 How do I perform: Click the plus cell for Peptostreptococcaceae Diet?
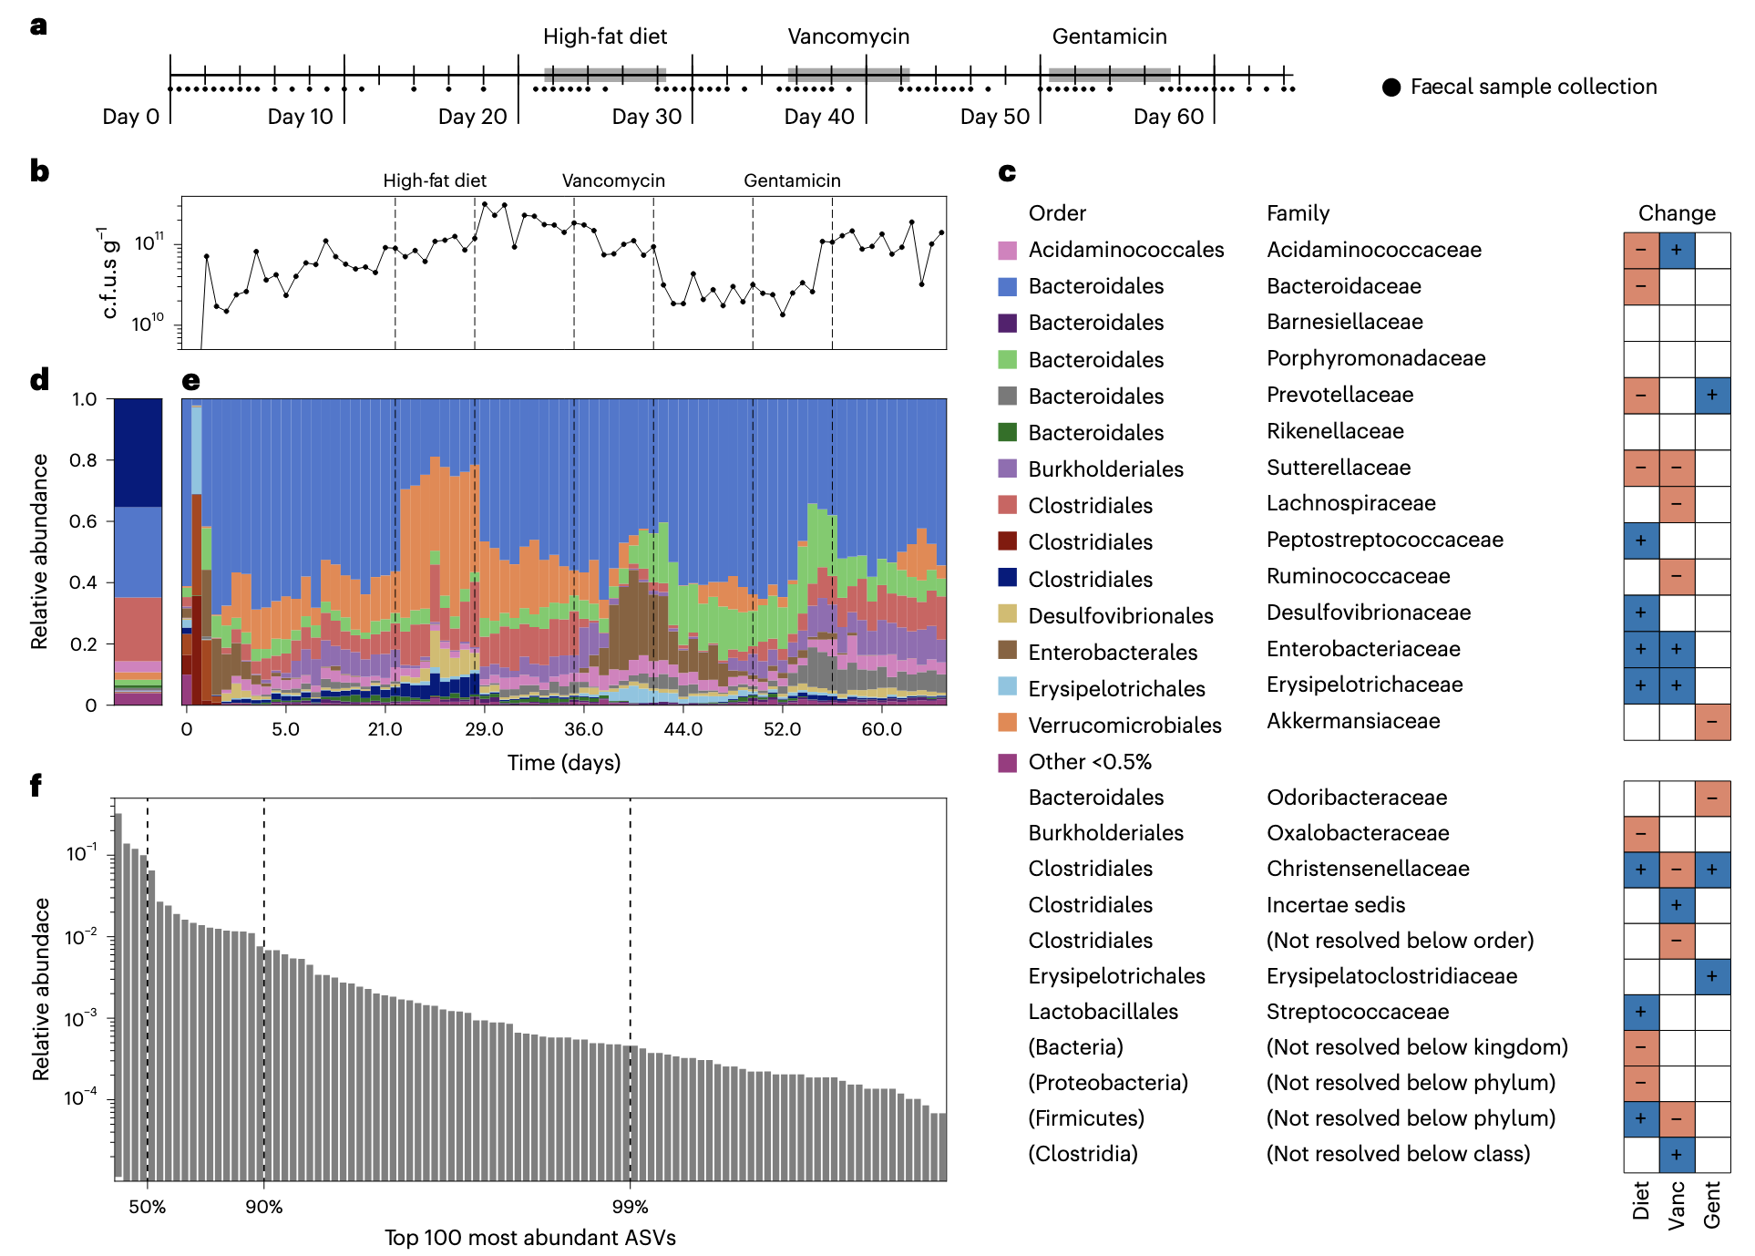pos(1641,540)
